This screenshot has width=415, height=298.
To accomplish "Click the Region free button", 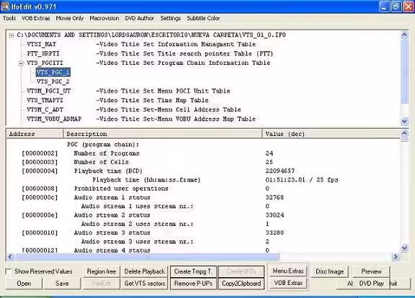I will tap(102, 271).
